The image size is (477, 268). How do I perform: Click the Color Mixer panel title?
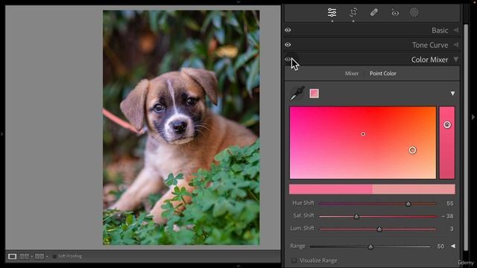(x=429, y=60)
